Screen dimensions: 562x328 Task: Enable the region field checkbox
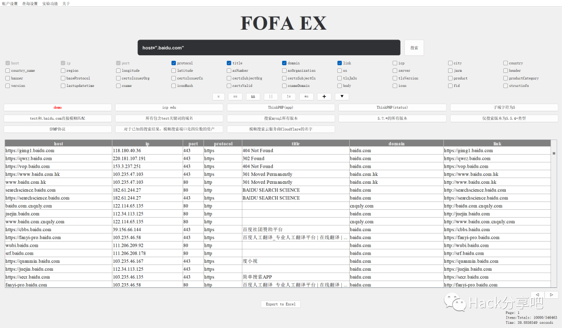coord(63,71)
